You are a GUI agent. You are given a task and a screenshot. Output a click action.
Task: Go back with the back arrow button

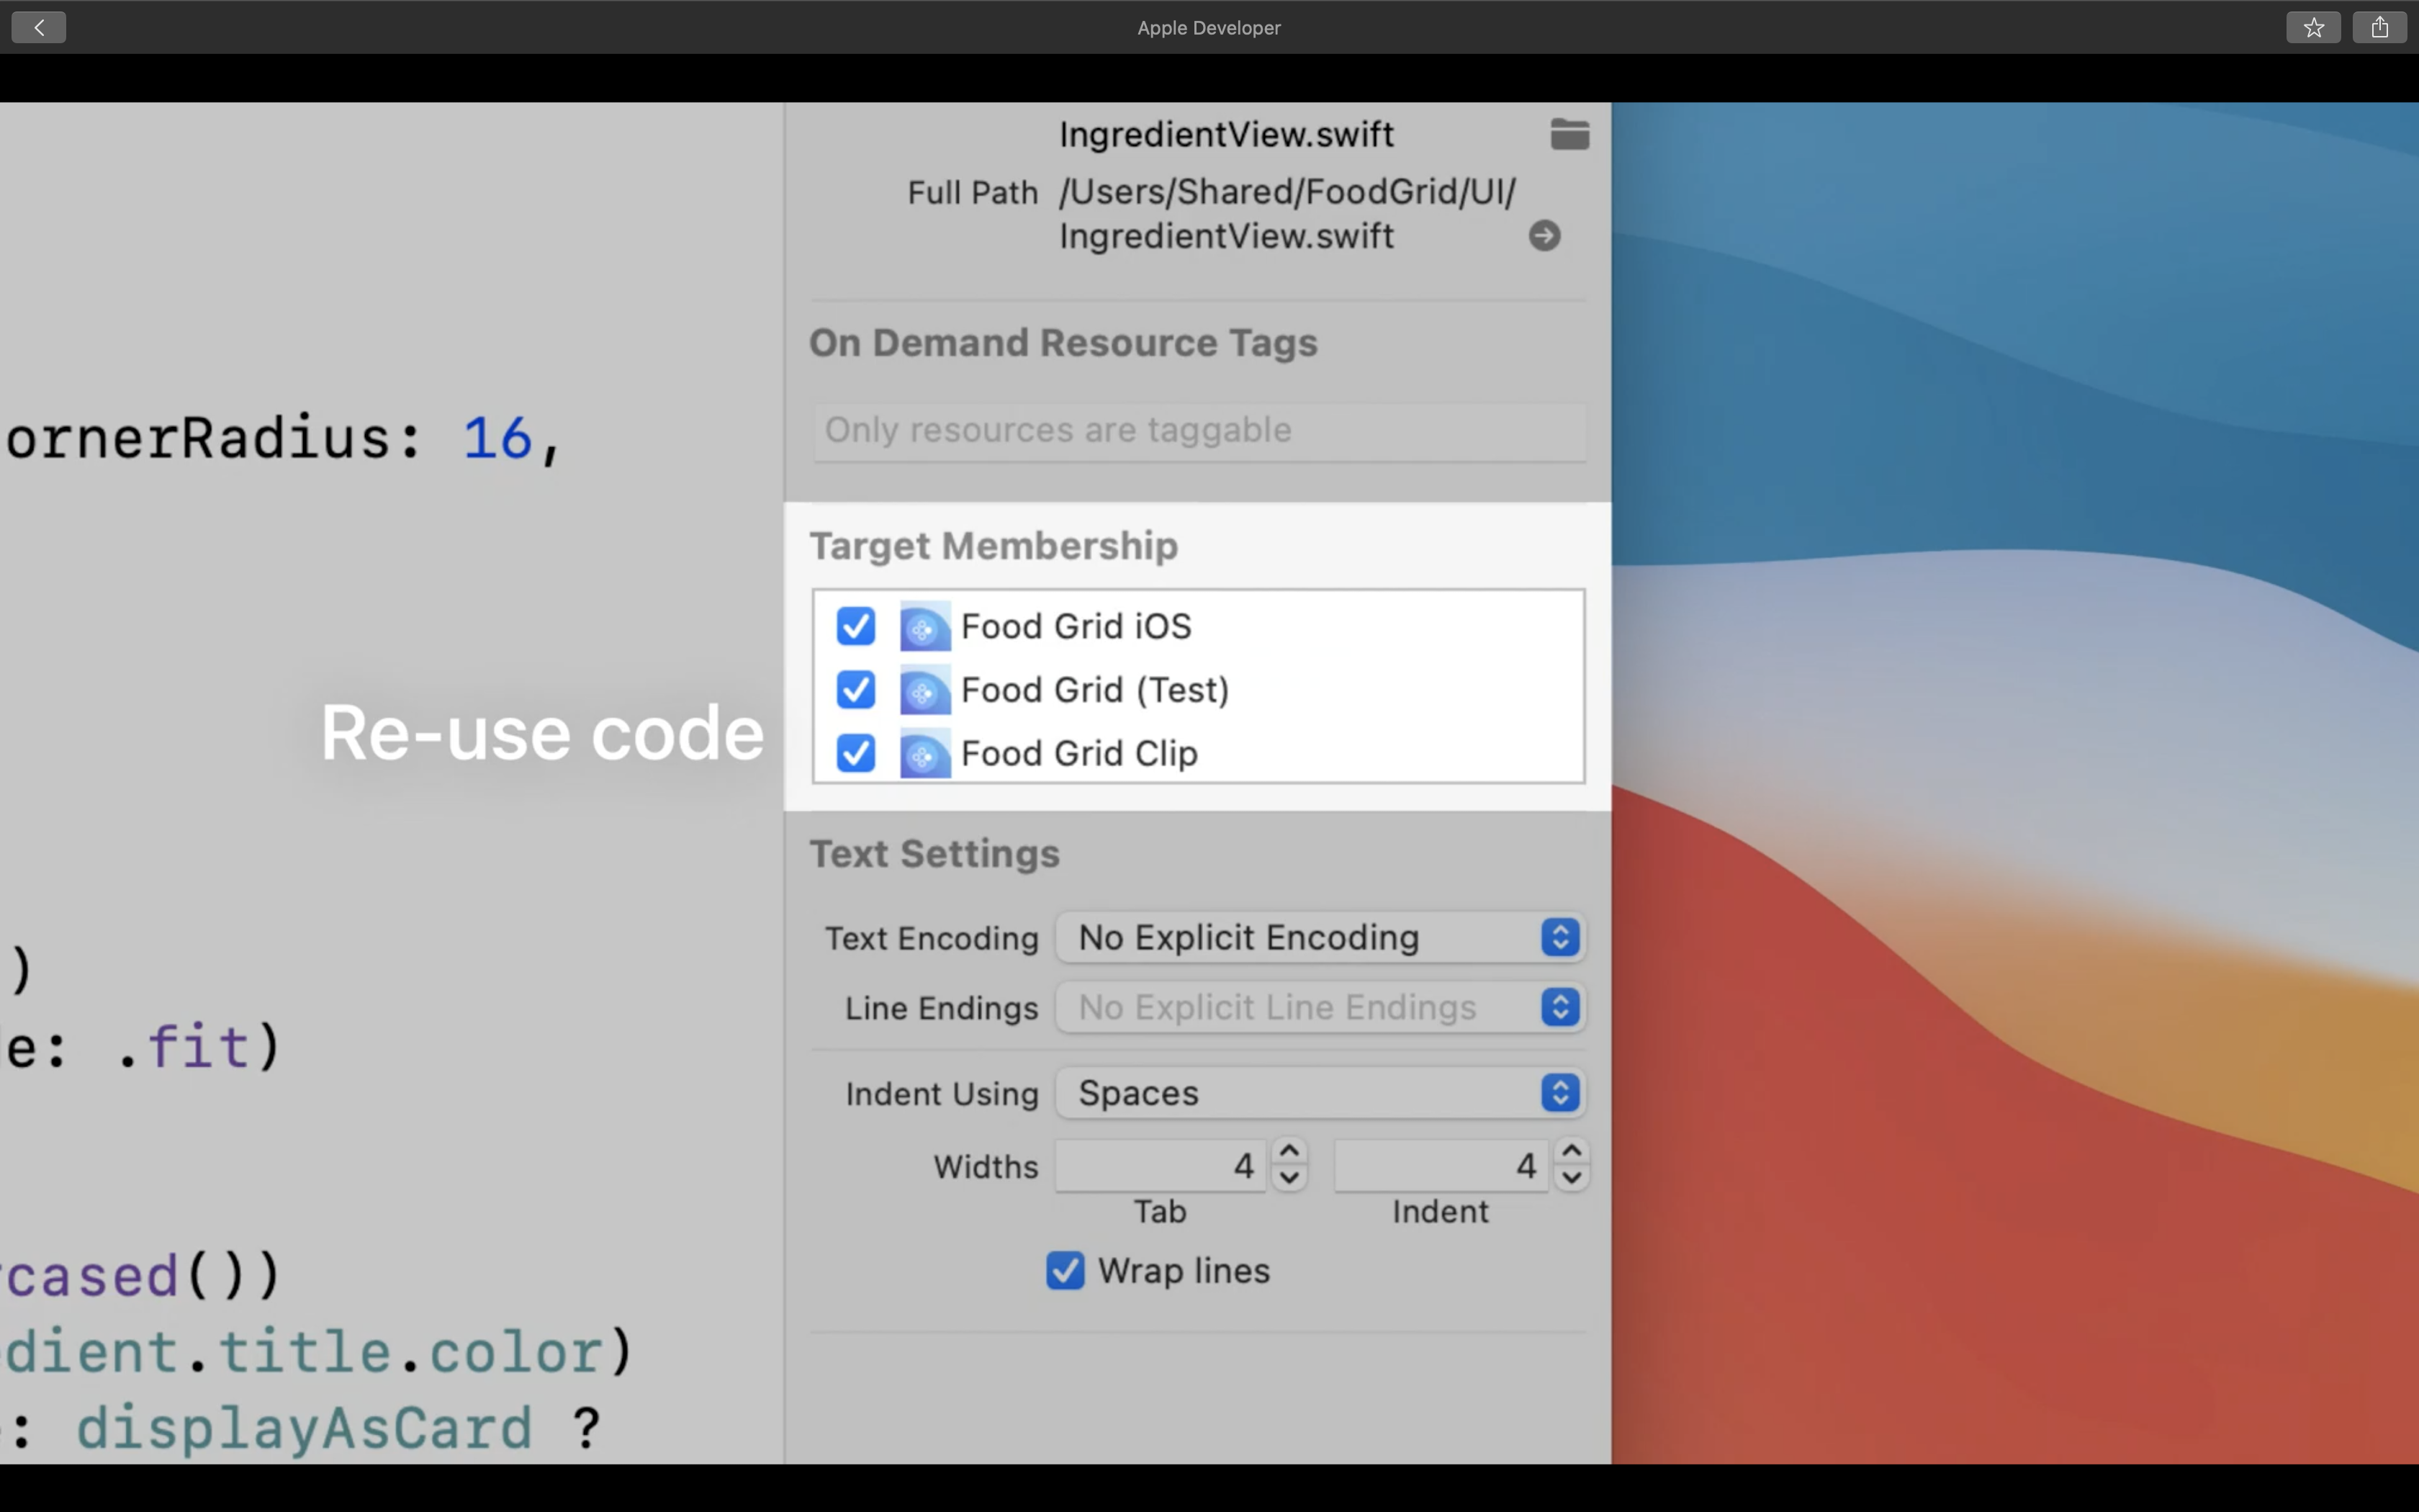point(39,27)
